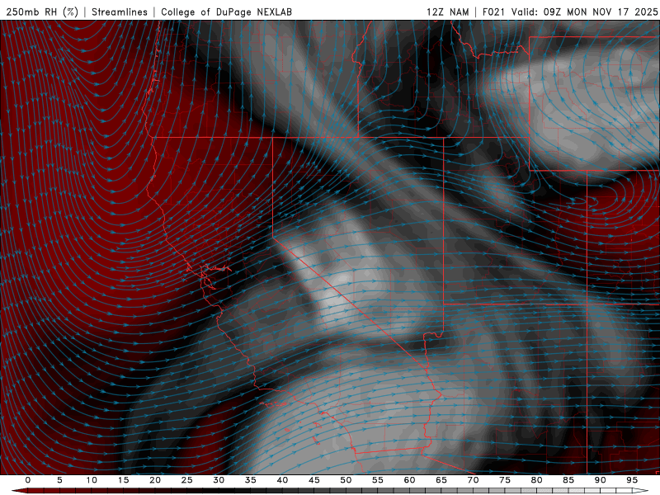
Task: Click the '250mb RH (%)' title text
Action: (42, 12)
